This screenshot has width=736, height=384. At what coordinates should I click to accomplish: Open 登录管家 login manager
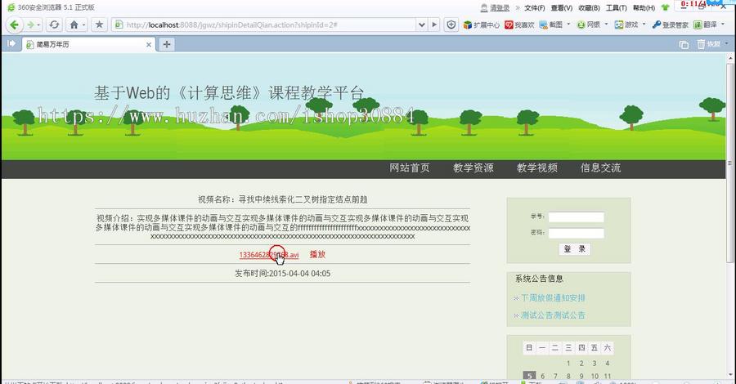[x=671, y=25]
